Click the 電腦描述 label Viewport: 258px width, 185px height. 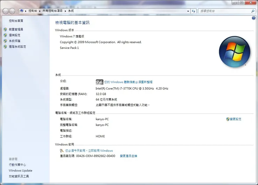coord(66,131)
